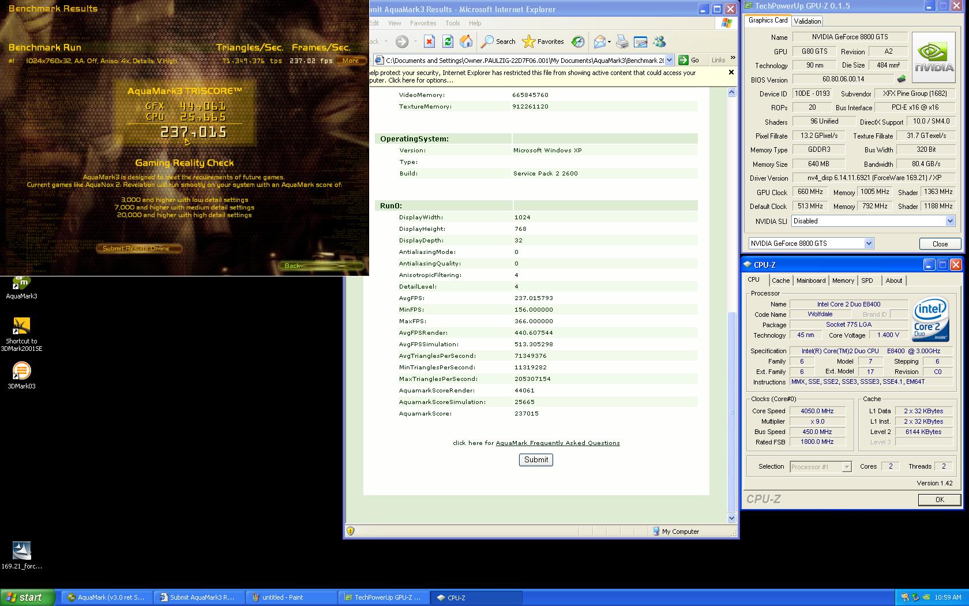Open the History icon in toolbar
This screenshot has height=606, width=969.
[577, 42]
